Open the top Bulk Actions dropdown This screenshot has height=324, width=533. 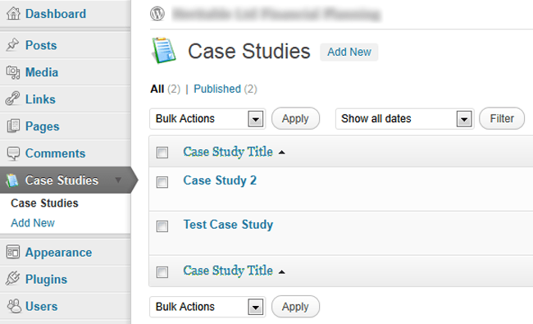click(x=207, y=119)
